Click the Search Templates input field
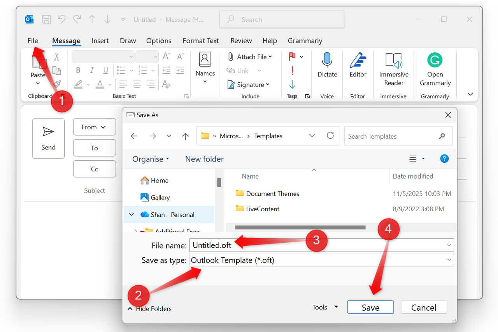 [393, 136]
